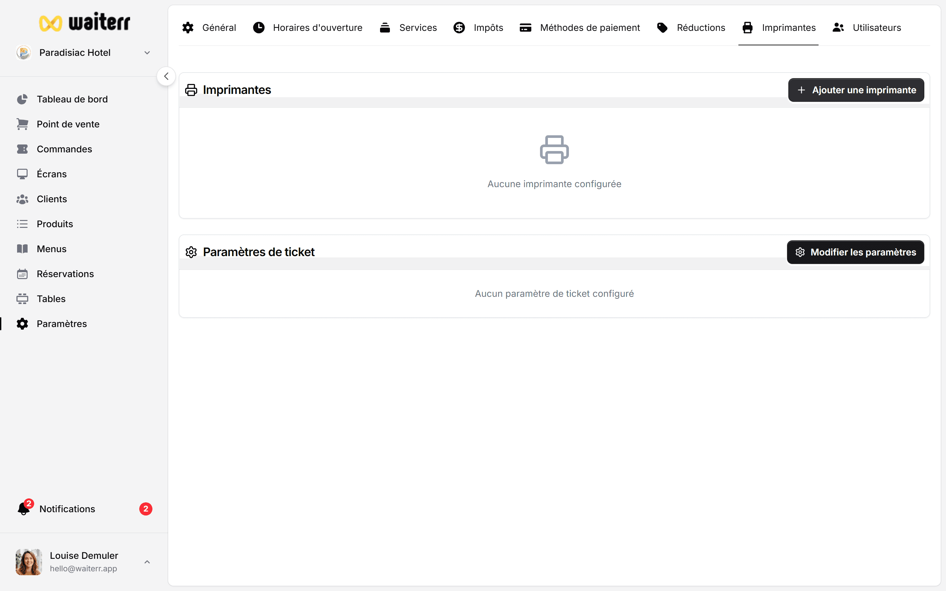Image resolution: width=946 pixels, height=591 pixels.
Task: Click 'Aucune imprimante configurée' text
Action: tap(554, 184)
